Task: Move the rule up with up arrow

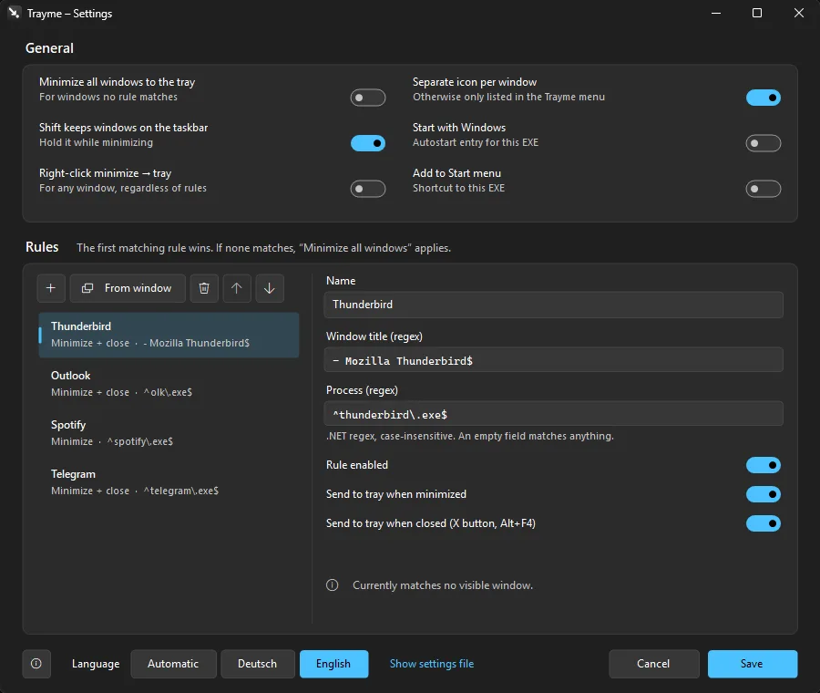Action: point(236,288)
